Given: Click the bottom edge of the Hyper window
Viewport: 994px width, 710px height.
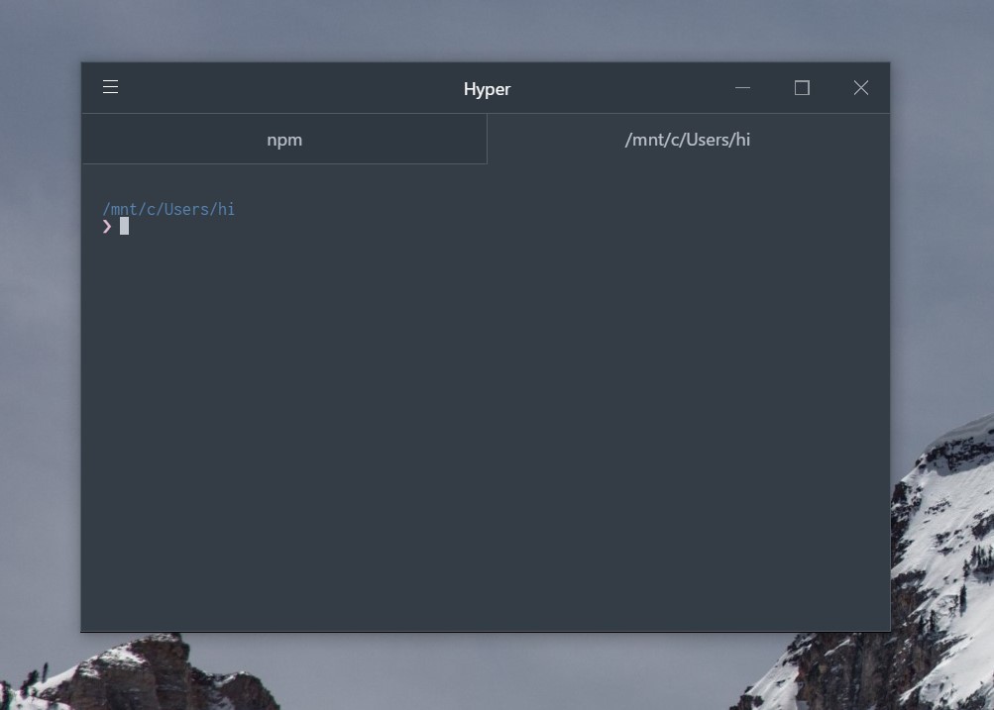Looking at the screenshot, I should point(486,630).
